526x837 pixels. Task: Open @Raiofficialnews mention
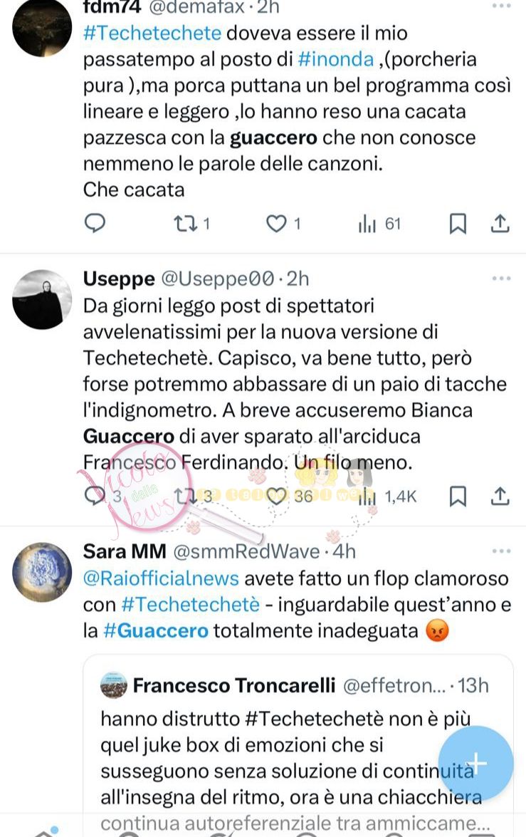[x=161, y=578]
